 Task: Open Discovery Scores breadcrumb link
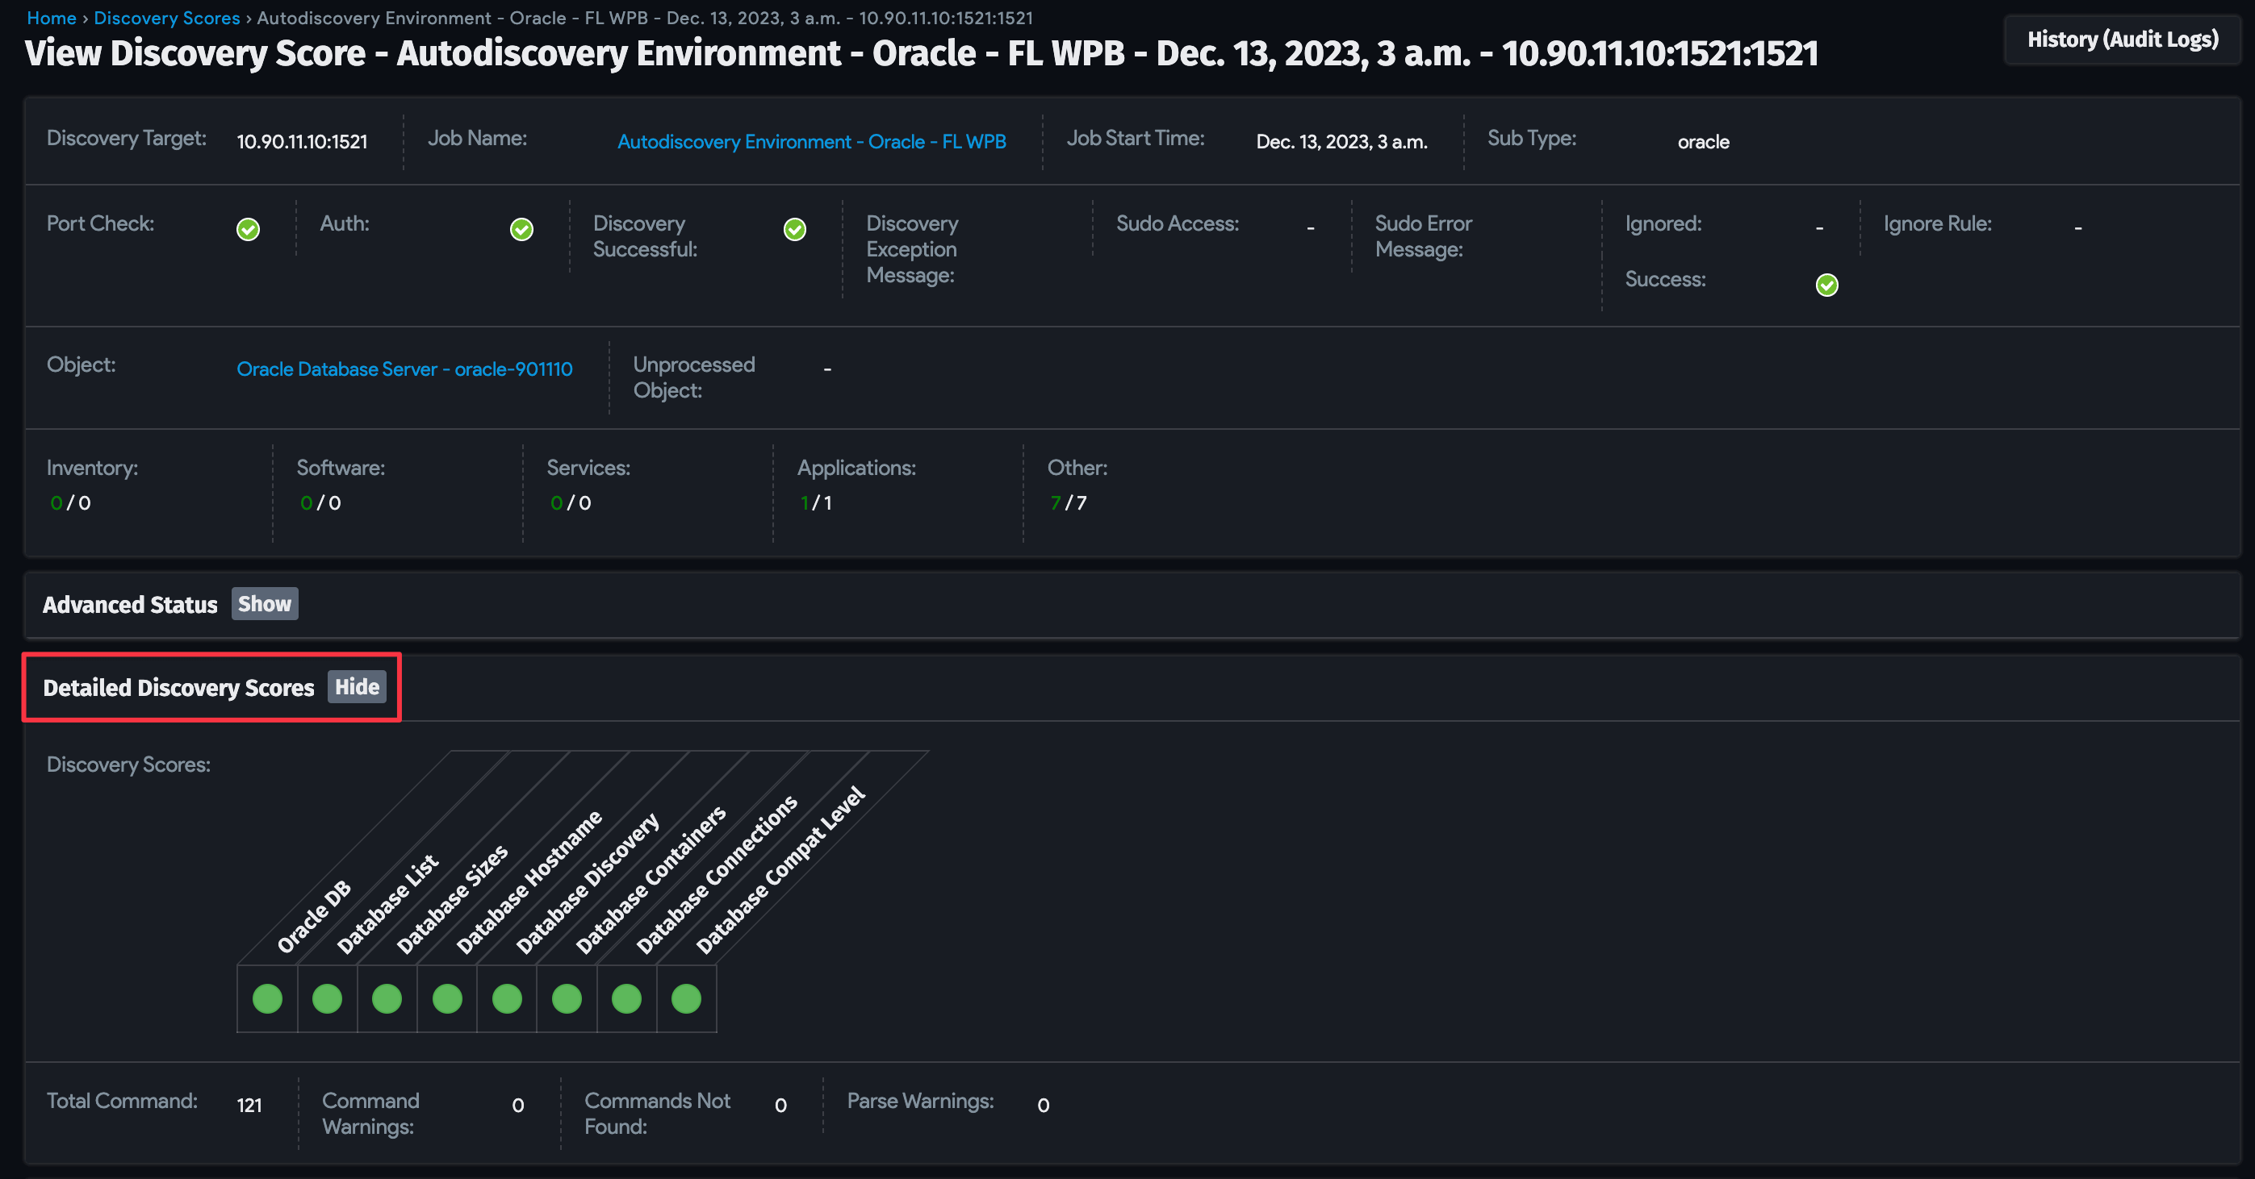tap(166, 18)
